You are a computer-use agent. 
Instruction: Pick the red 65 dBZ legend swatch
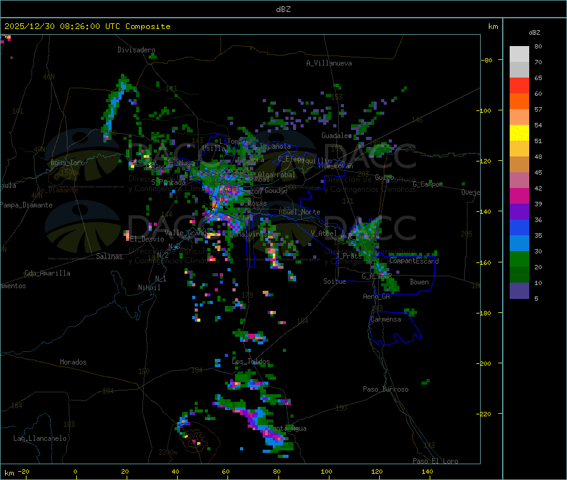[519, 85]
